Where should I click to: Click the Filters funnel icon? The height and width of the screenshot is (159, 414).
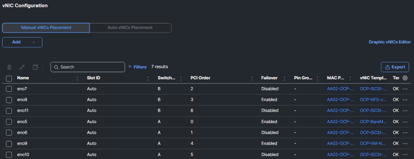[x=130, y=67]
